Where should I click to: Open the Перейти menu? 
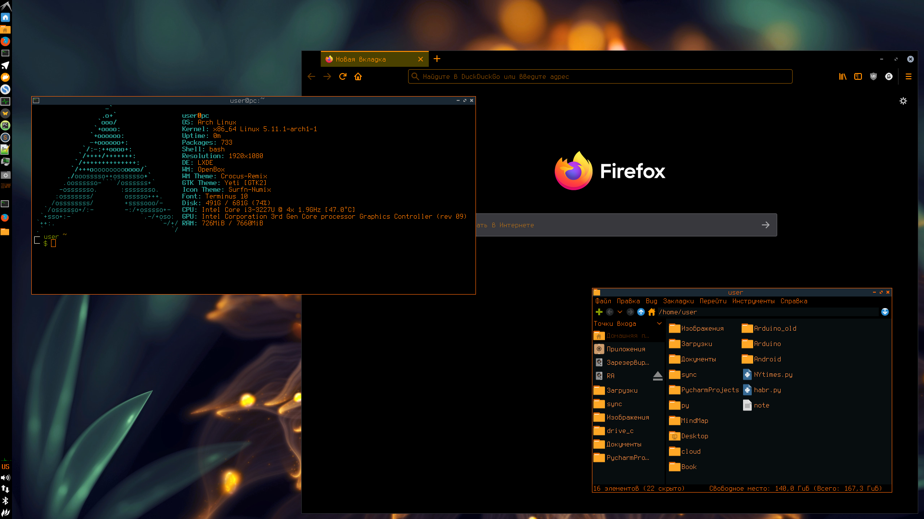(x=713, y=301)
